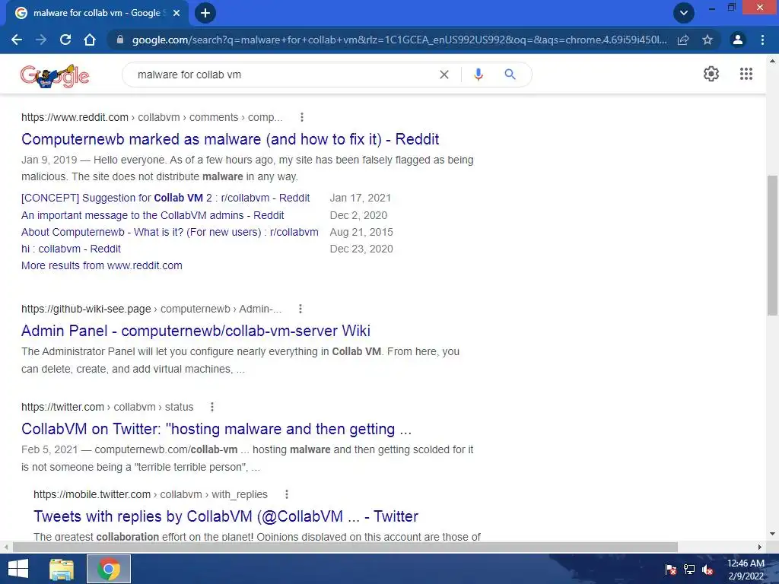Click the twitter.com collabvm status breadcrumb
This screenshot has width=779, height=584.
(x=107, y=408)
